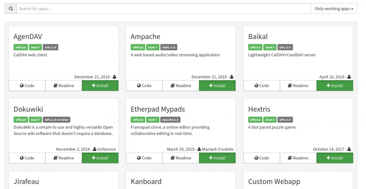The image size is (366, 189).
Task: Click the level 7 badge on Ampache
Action: (x=153, y=47)
